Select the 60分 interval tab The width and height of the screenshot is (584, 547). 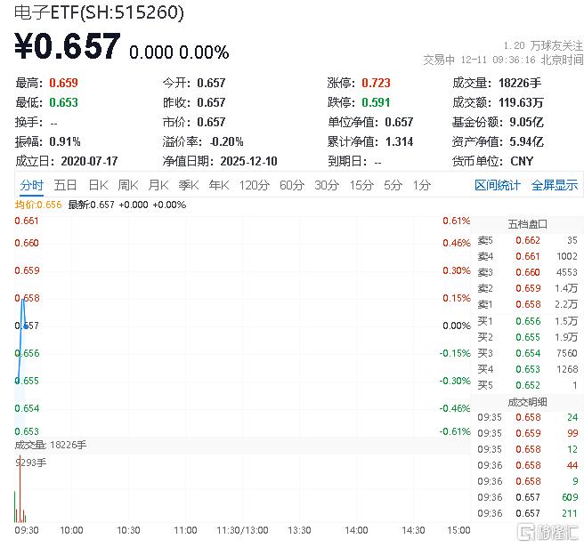(x=292, y=185)
